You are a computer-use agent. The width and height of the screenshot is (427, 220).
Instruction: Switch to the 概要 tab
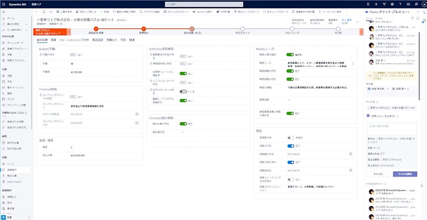coord(53,40)
